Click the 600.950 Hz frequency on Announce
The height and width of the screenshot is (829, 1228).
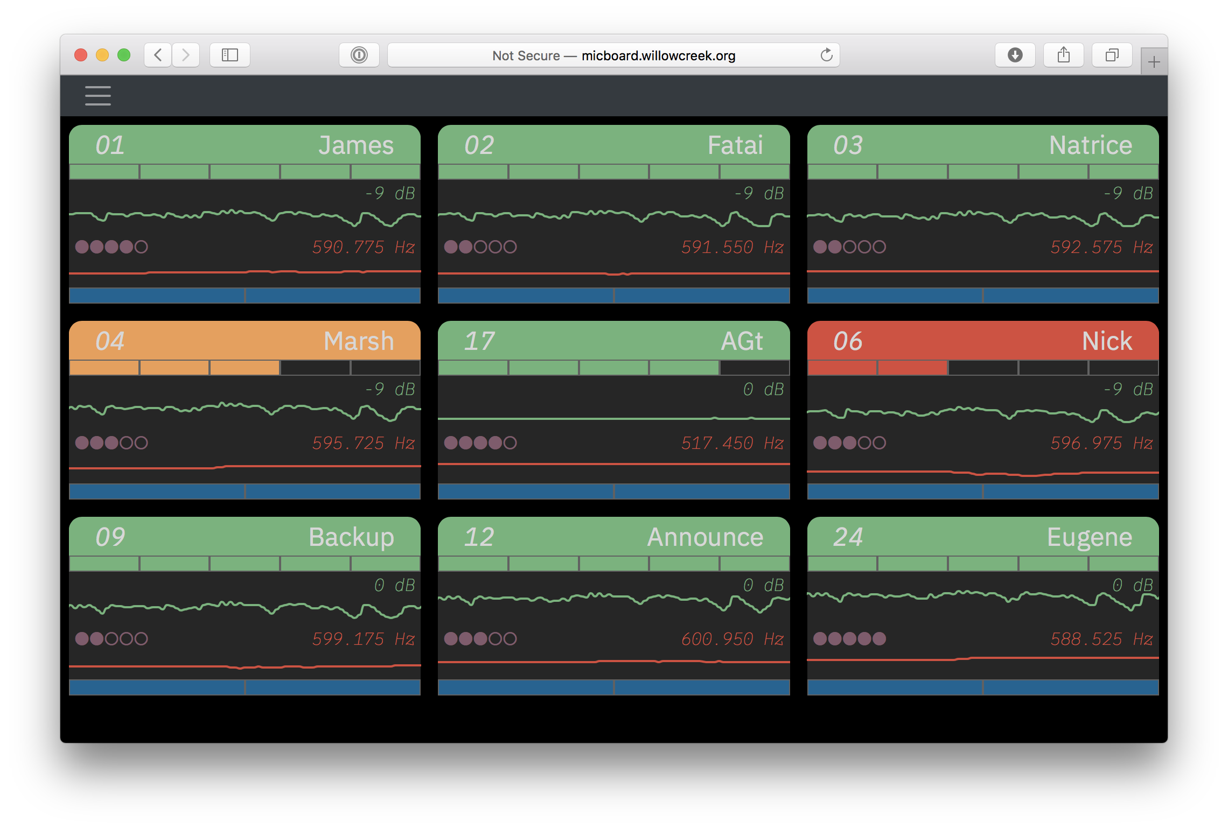tap(731, 639)
